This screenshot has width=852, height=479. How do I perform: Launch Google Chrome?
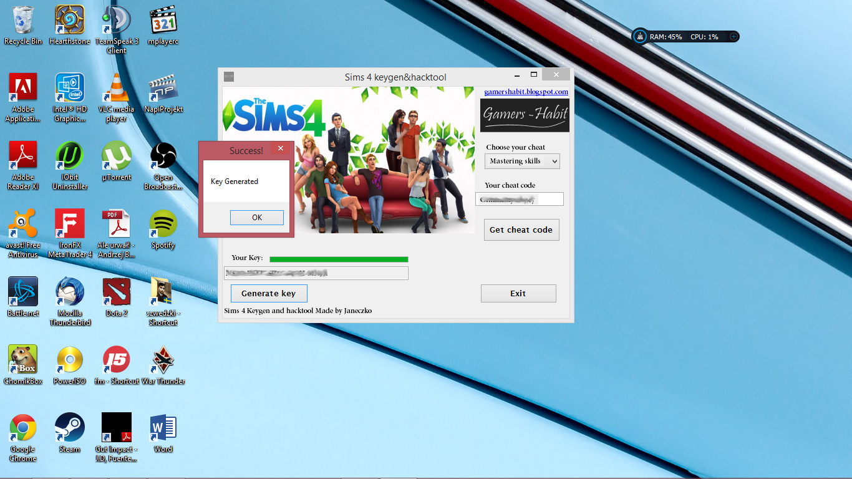coord(23,429)
